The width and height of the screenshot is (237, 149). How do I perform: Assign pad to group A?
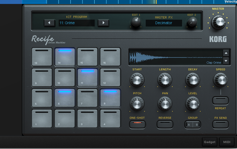tap(189, 124)
